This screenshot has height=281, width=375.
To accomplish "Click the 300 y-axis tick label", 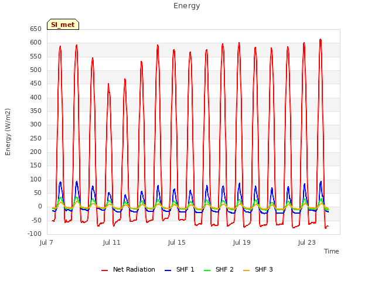I will click(x=36, y=125).
